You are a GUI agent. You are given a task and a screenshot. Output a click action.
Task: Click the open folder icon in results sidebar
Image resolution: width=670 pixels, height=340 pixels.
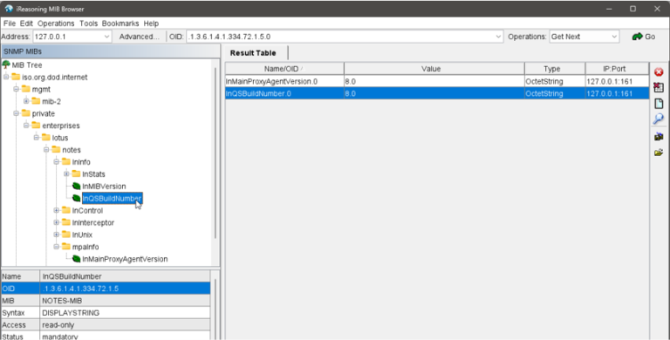point(659,153)
